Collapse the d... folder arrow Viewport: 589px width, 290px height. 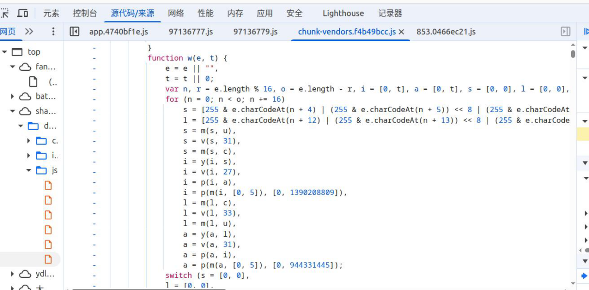pos(21,126)
